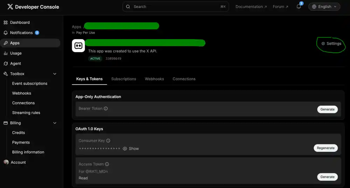The image size is (350, 188).
Task: Click the Toolbox wrench icon
Action: [6, 74]
